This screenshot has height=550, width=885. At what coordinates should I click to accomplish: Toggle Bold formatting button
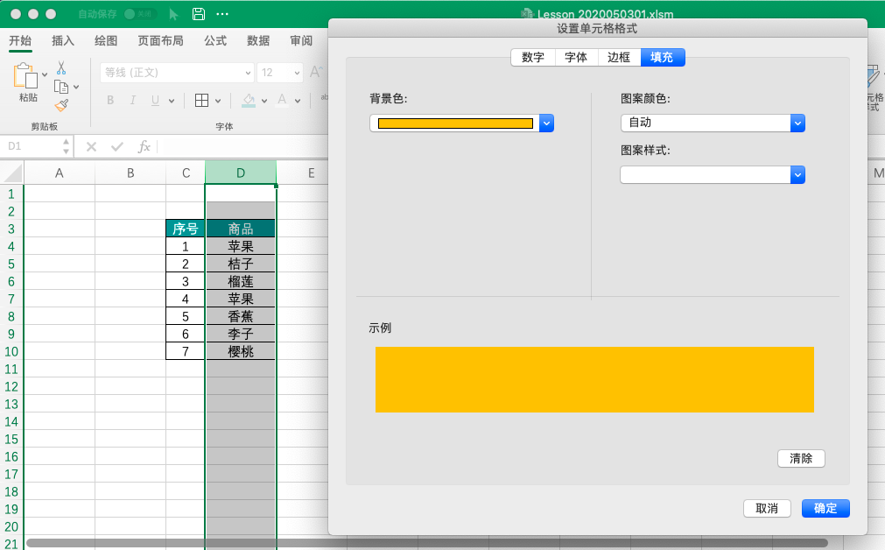[110, 100]
